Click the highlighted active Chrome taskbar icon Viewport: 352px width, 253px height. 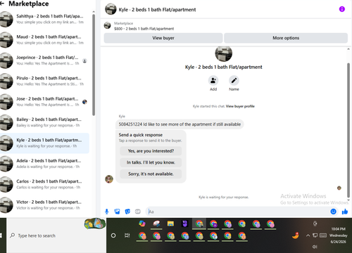point(199,223)
